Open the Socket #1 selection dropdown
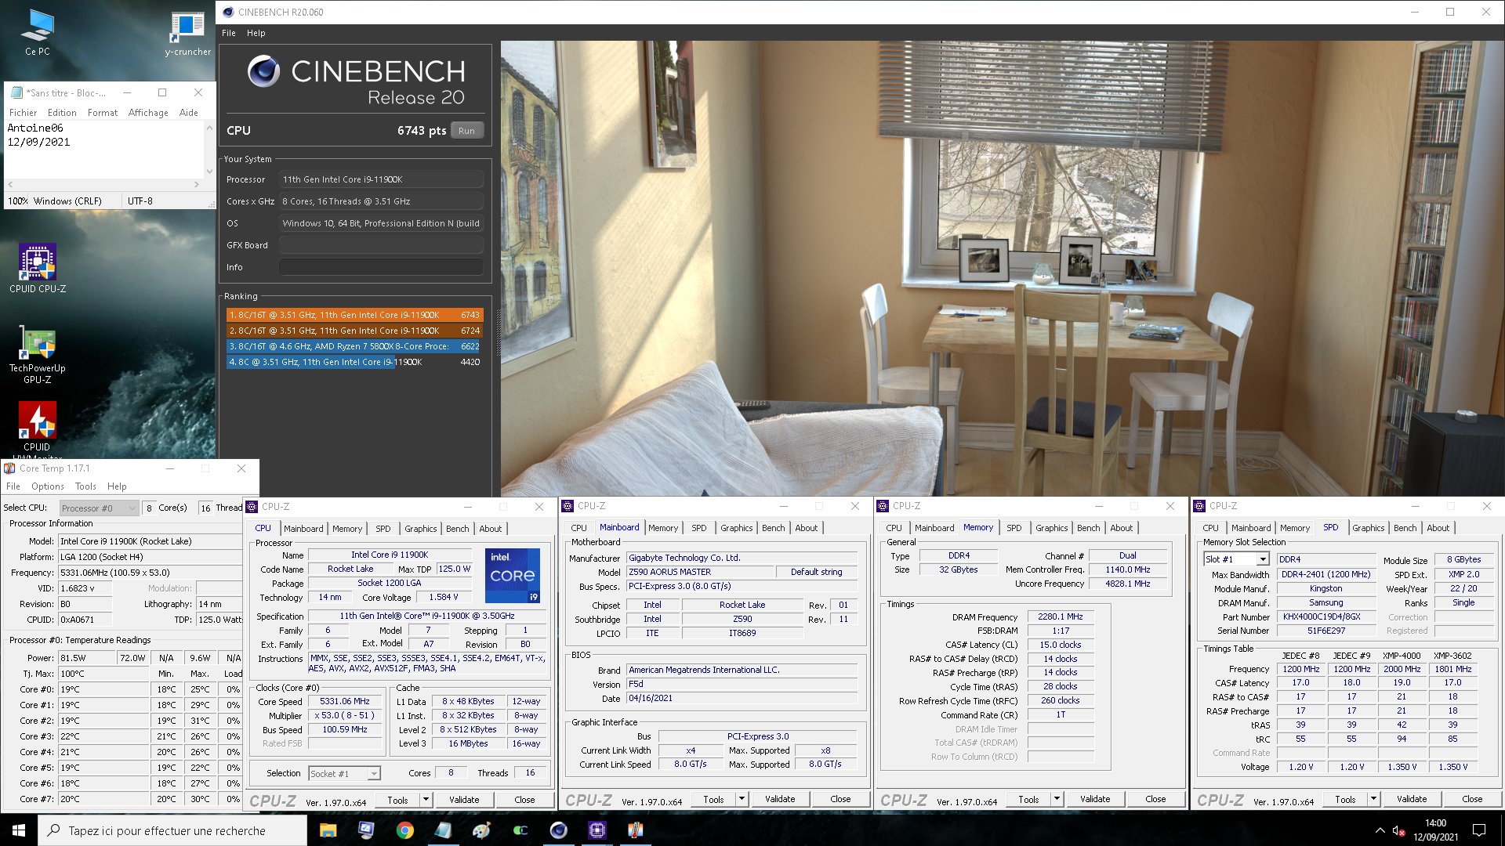This screenshot has width=1505, height=846. [344, 773]
